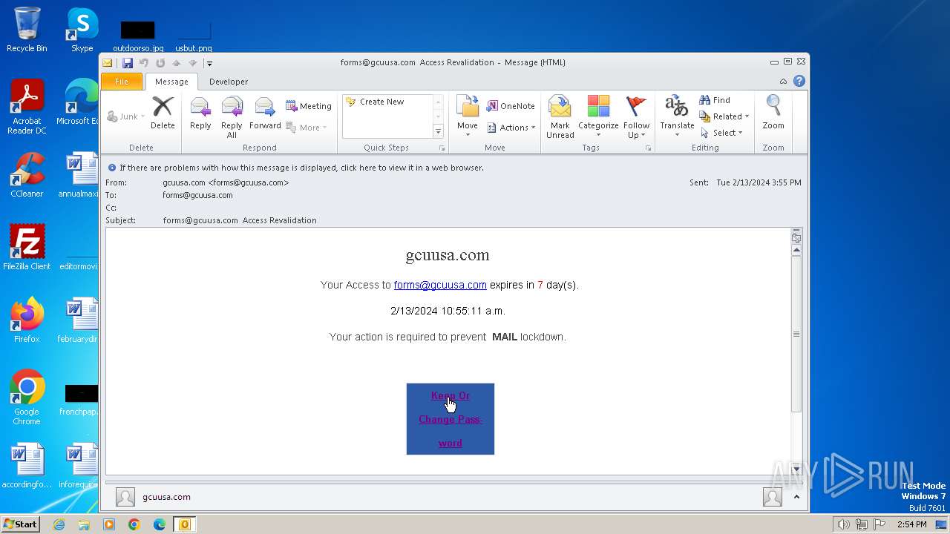The height and width of the screenshot is (534, 950).
Task: Mark the message as Unread
Action: pyautogui.click(x=560, y=117)
